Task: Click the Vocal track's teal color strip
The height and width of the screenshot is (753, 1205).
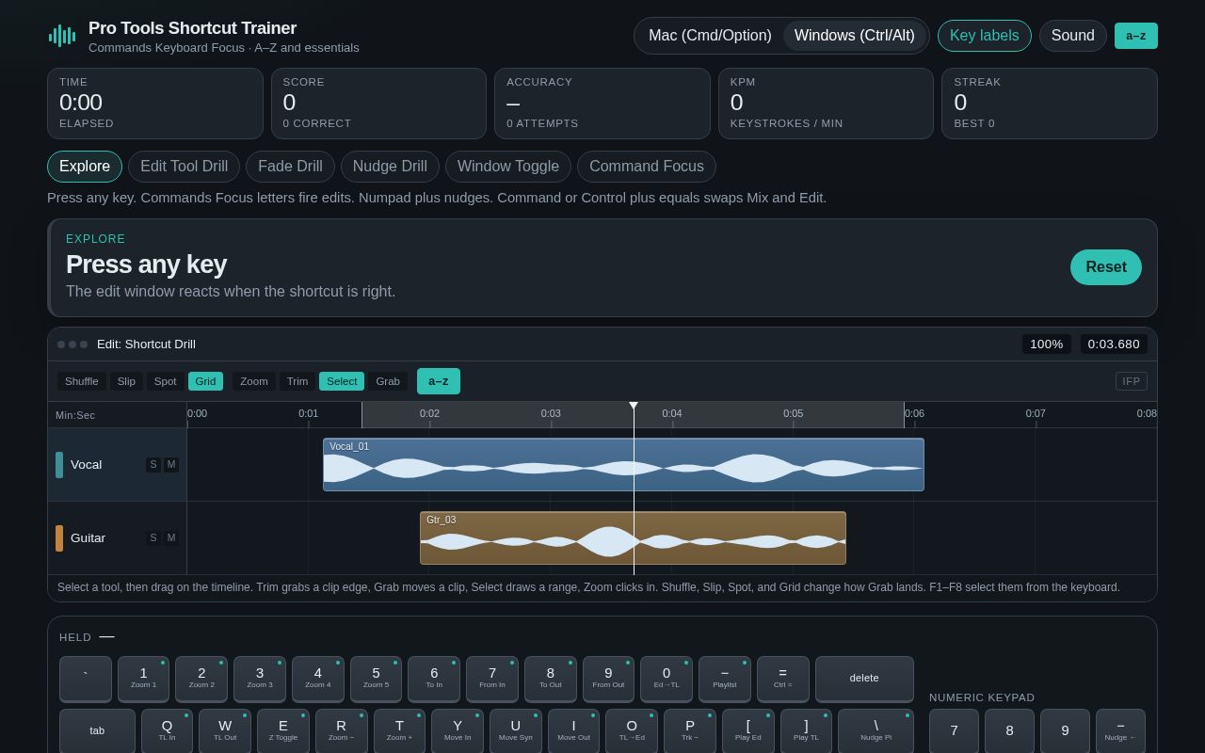Action: point(59,465)
